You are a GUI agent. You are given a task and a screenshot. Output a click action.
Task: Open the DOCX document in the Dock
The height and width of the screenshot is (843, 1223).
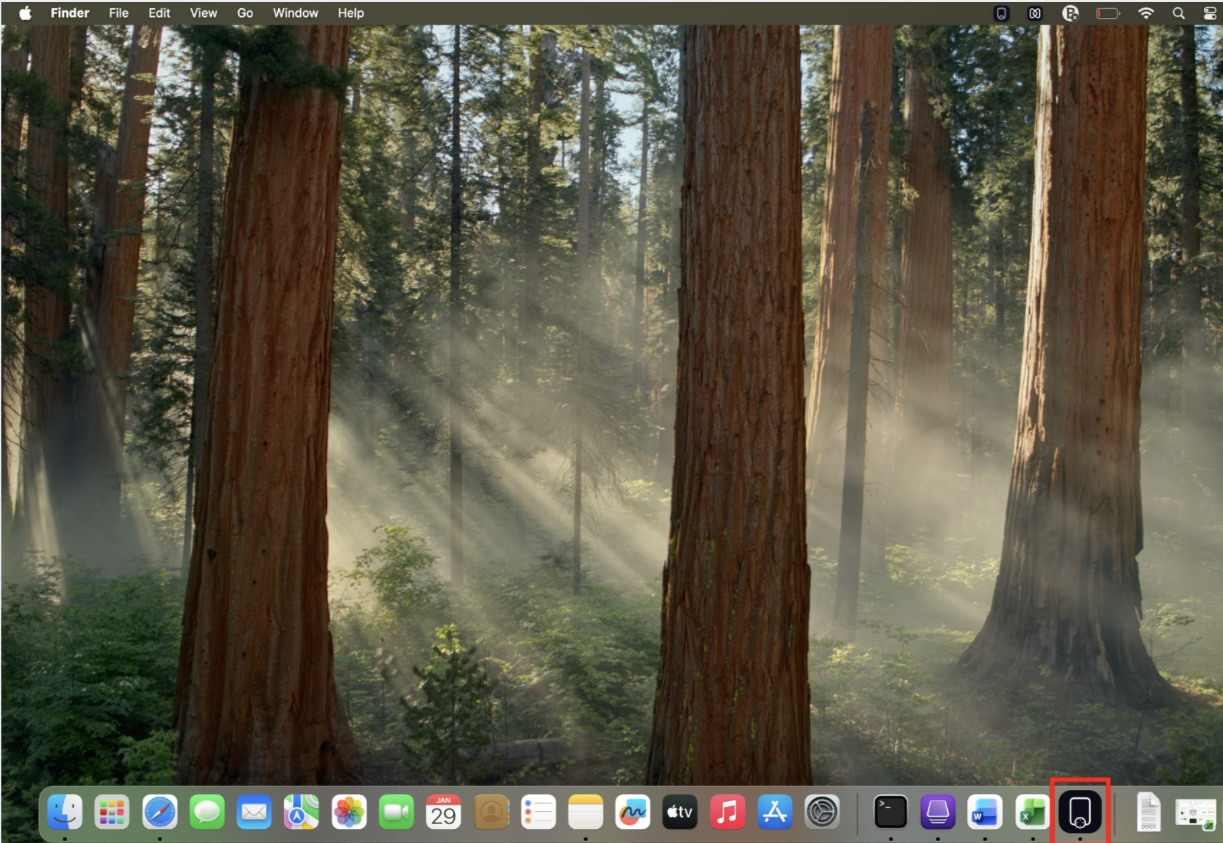coord(1147,812)
